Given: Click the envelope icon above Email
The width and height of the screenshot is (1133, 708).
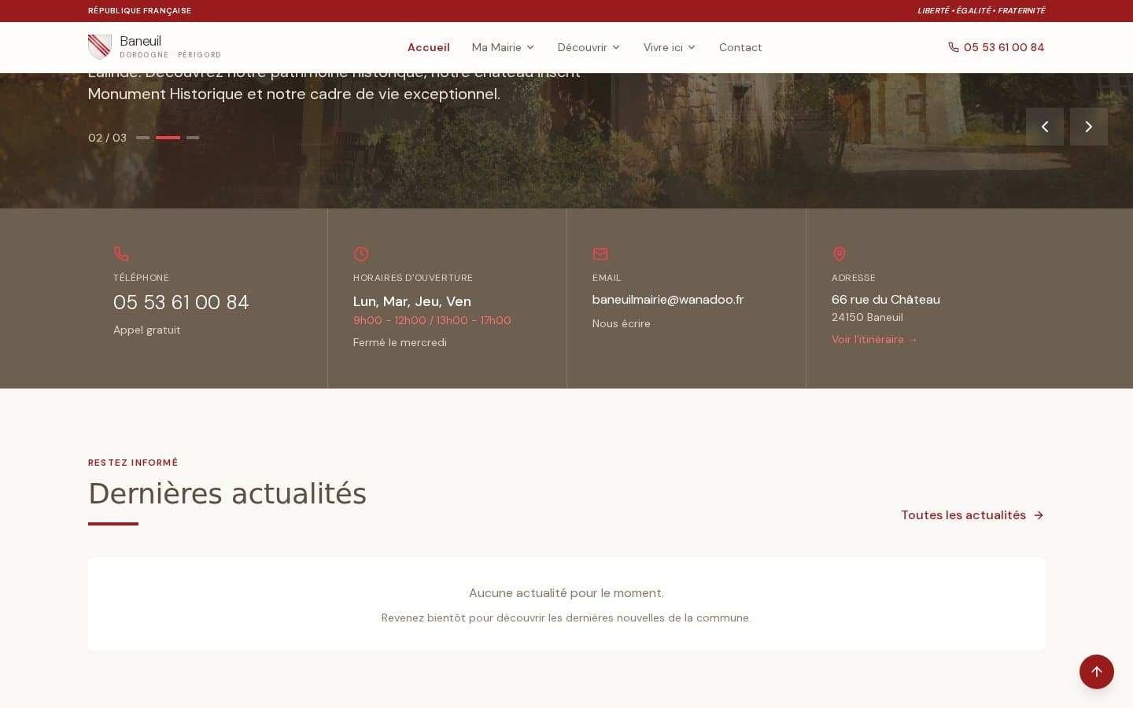Looking at the screenshot, I should pyautogui.click(x=600, y=254).
